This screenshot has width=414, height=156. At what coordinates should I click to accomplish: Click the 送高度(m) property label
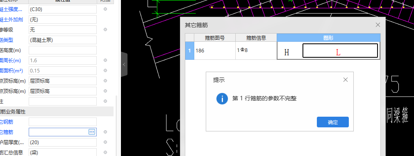click(x=10, y=50)
